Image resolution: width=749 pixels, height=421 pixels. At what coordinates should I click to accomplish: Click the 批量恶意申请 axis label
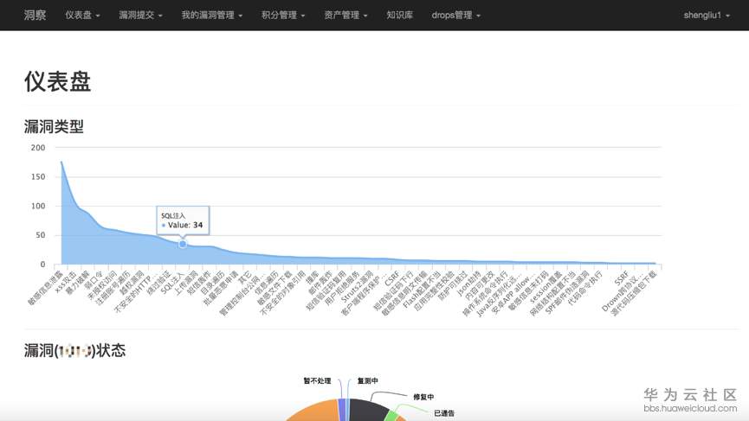220,288
